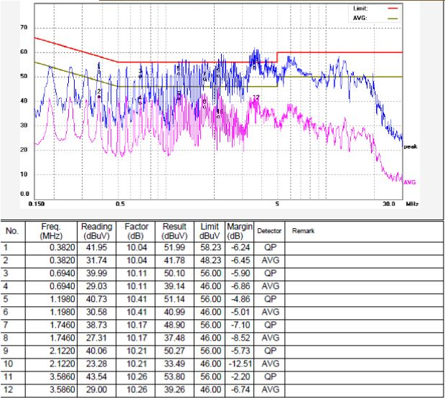Screen dimensions: 445x398
Task: Select margin value -2.20
Action: [x=240, y=376]
